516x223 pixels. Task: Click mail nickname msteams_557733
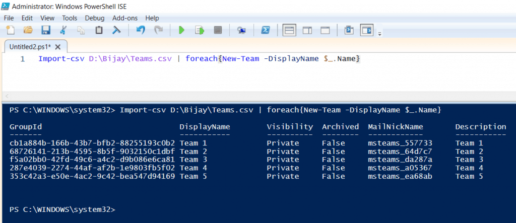400,143
